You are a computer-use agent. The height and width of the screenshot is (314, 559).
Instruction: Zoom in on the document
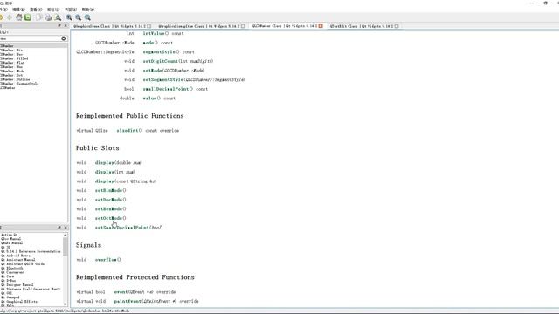coord(69,17)
